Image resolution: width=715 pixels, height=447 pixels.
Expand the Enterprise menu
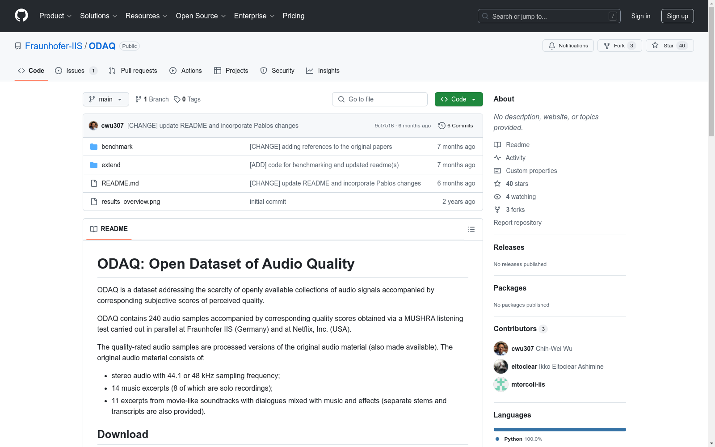(254, 16)
